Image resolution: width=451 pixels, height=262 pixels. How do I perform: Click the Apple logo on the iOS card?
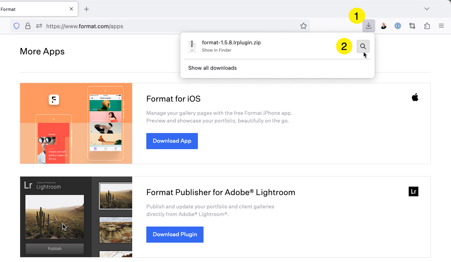click(415, 98)
